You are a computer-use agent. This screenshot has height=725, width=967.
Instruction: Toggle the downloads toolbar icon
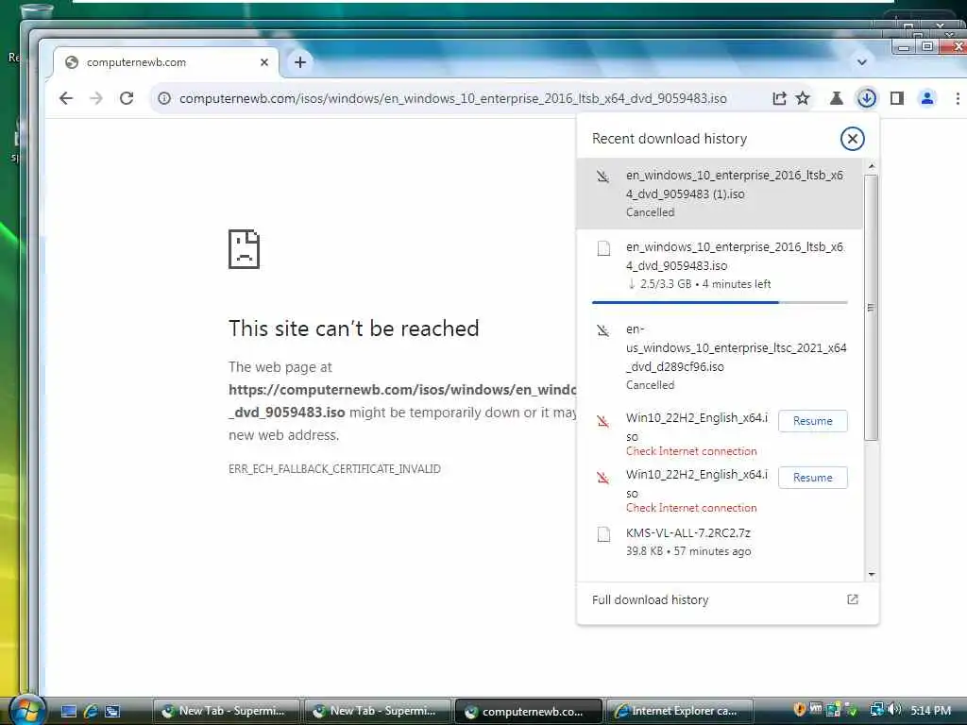point(867,98)
